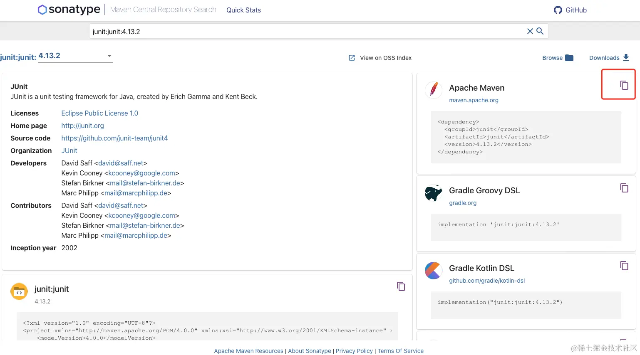Visit the maven.apache.org link

tap(474, 100)
